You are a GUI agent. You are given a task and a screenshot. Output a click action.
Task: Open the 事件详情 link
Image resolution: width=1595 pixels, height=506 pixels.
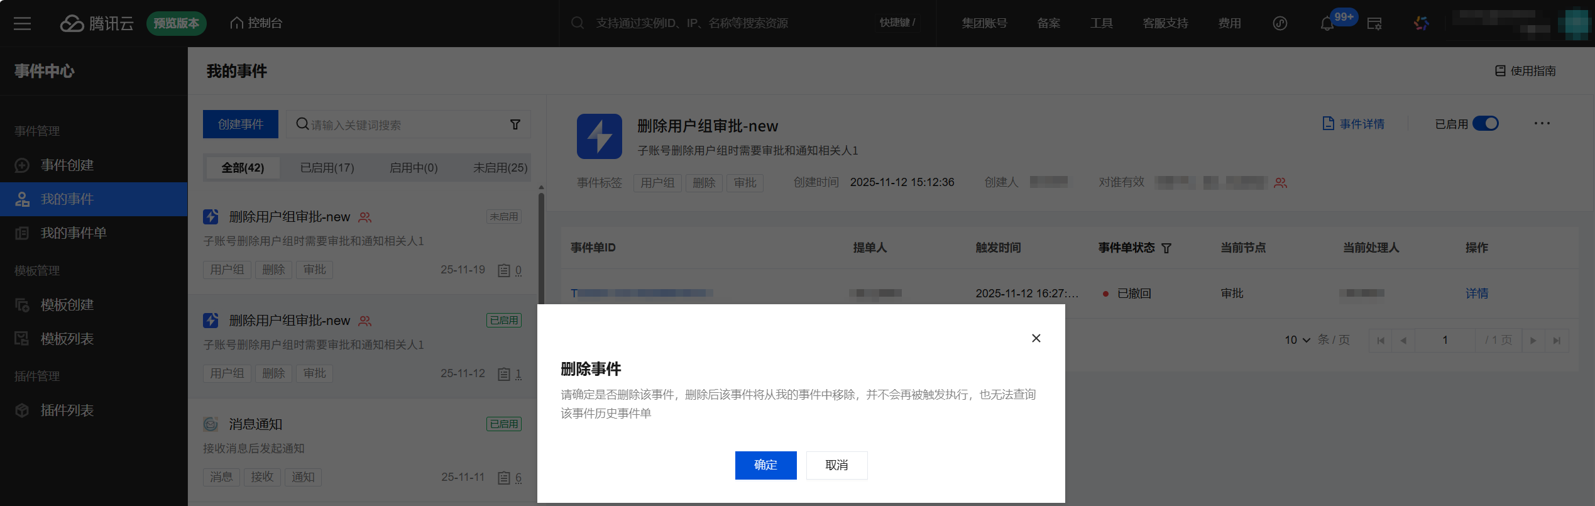[1354, 124]
